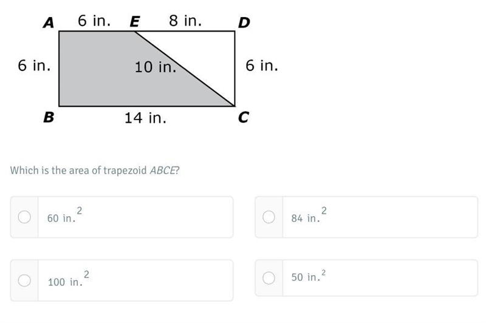Click the 8 in. segment label
The image size is (486, 323).
[x=185, y=21]
